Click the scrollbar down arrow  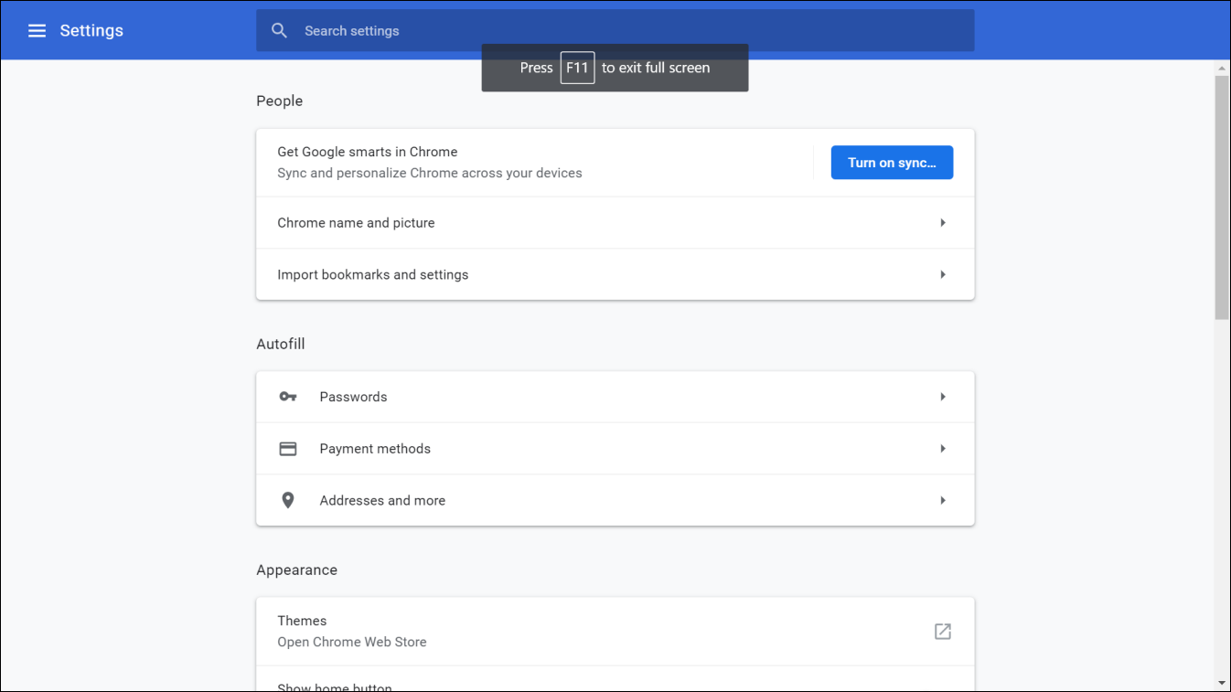1222,683
